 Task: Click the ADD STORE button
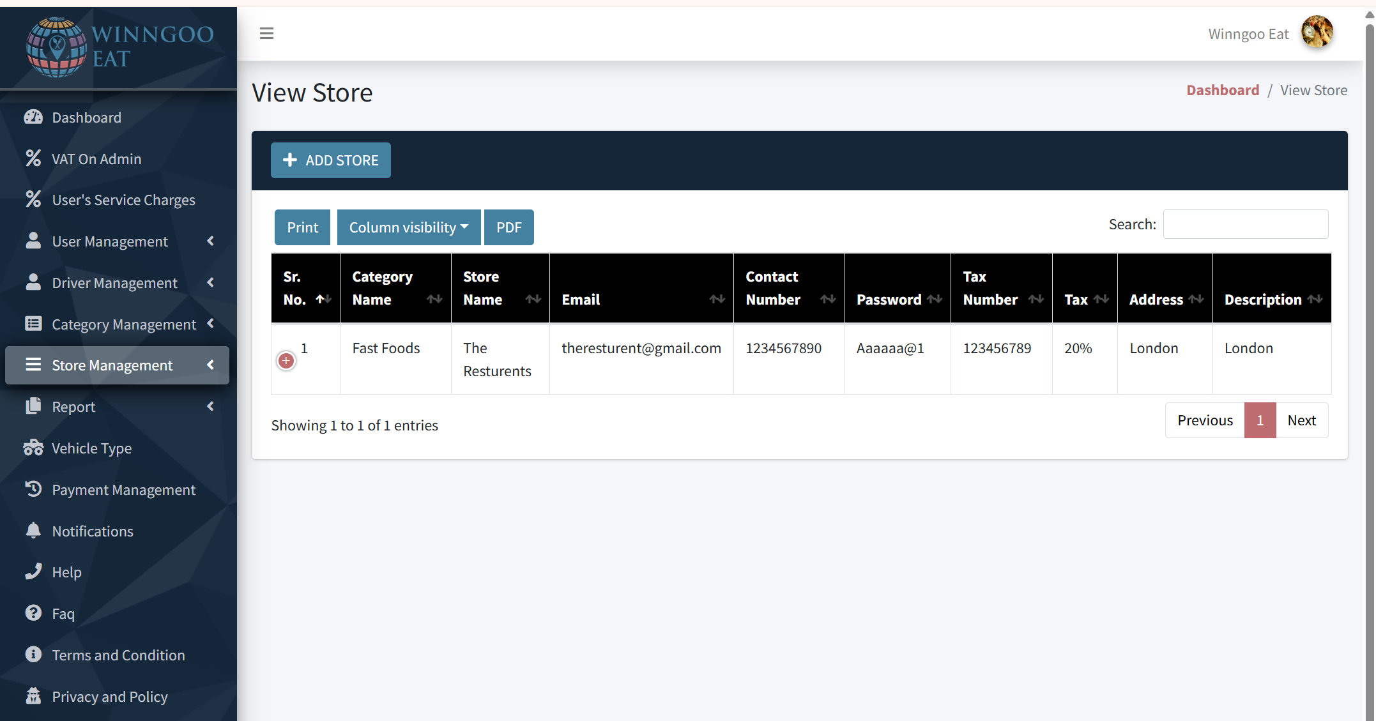(330, 160)
